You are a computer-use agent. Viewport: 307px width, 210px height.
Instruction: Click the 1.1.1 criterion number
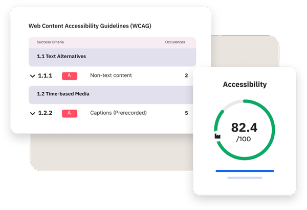[x=45, y=76]
